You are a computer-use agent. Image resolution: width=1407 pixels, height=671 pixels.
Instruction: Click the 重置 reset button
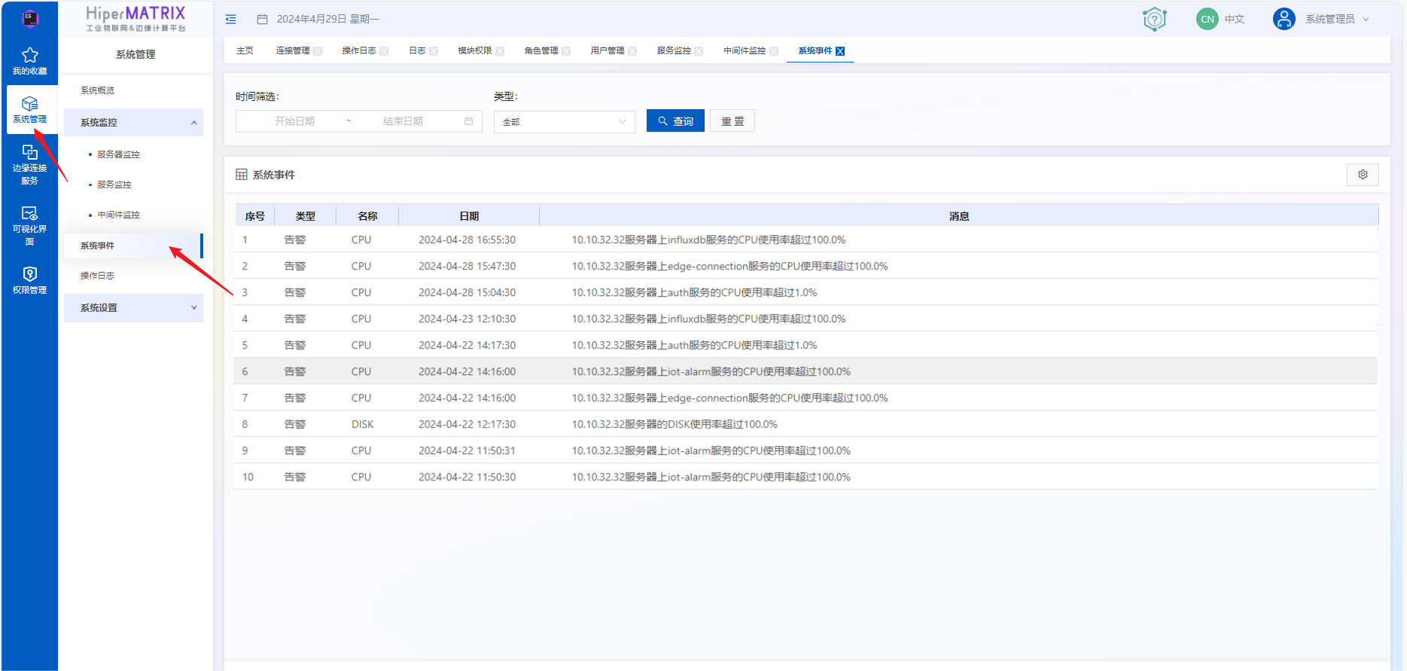pyautogui.click(x=732, y=121)
